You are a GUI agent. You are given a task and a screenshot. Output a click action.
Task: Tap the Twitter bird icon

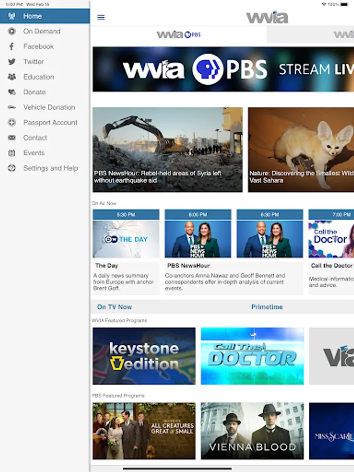coord(12,61)
